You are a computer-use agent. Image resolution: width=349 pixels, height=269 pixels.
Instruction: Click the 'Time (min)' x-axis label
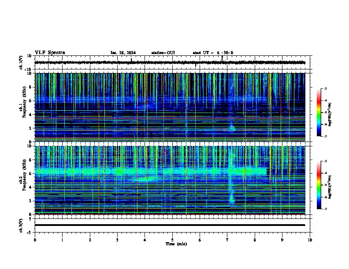176,244
